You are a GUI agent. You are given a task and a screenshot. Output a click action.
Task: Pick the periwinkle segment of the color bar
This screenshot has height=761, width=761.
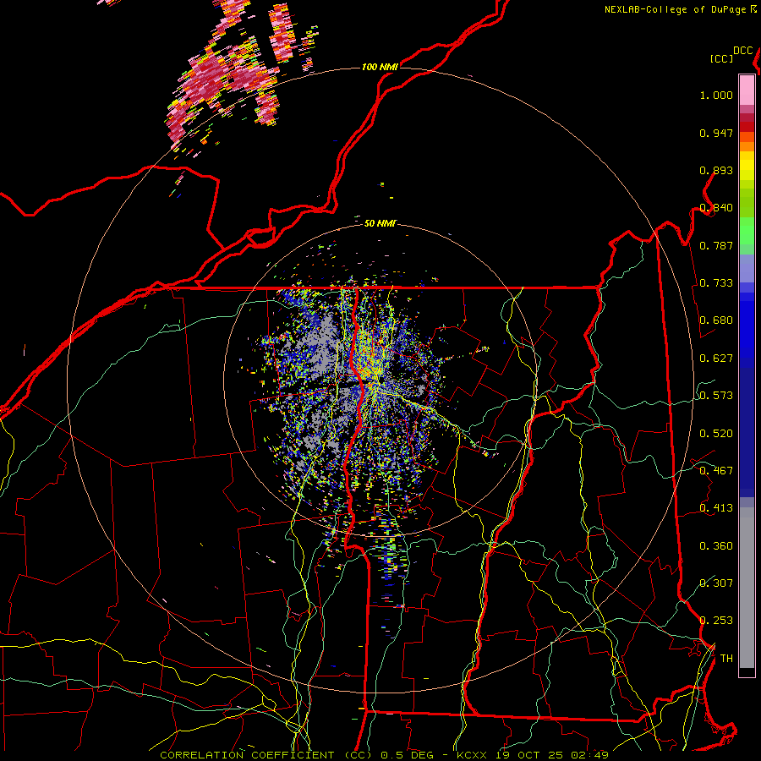(x=747, y=268)
